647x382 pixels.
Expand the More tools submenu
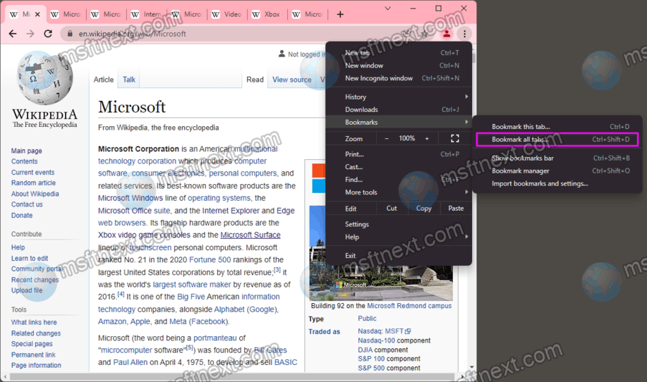(399, 192)
